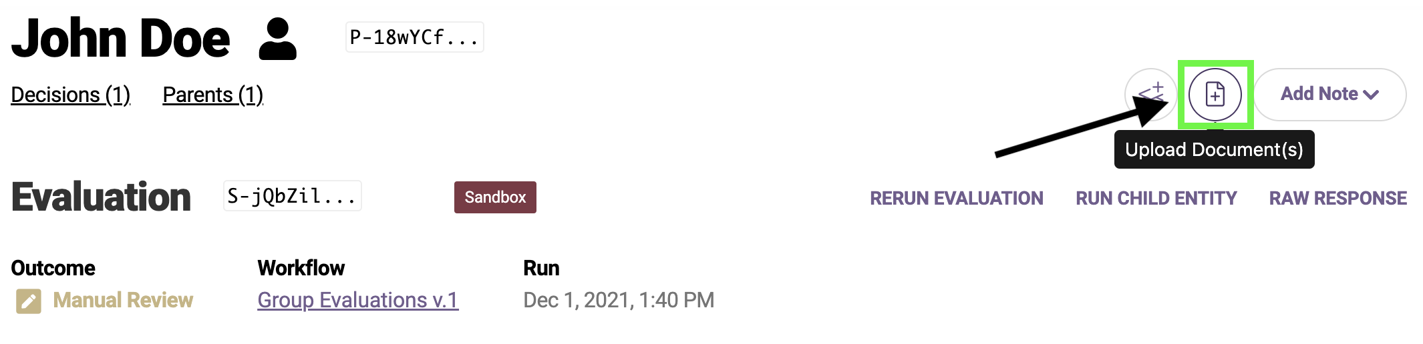This screenshot has height=344, width=1423.
Task: Open the Parents (1) link
Action: click(x=213, y=95)
